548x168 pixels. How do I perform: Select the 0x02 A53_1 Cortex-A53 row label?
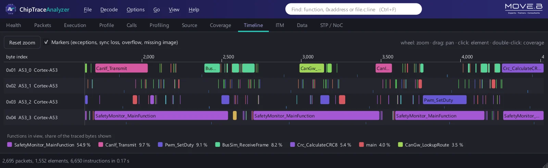point(32,86)
